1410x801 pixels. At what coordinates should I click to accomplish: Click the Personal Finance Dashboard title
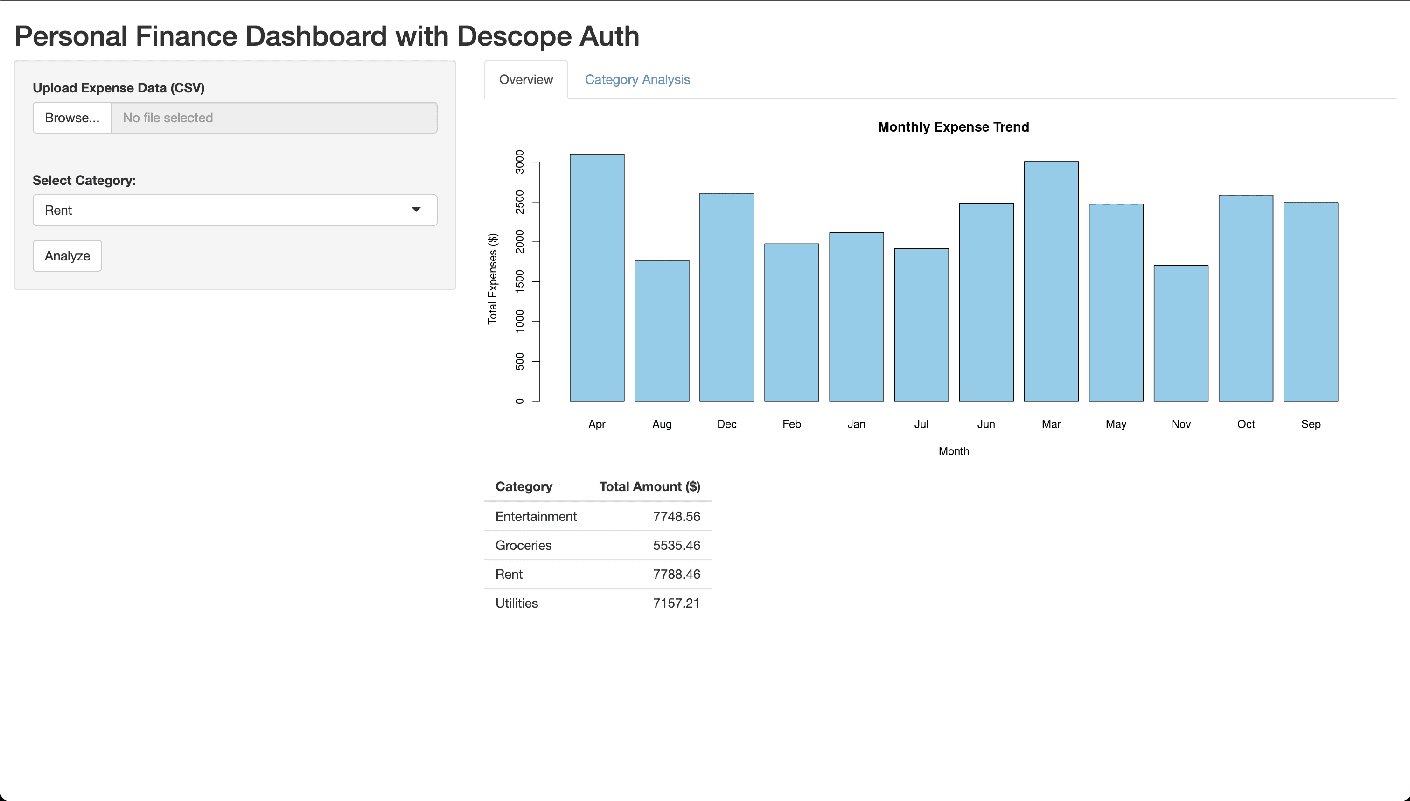click(327, 35)
